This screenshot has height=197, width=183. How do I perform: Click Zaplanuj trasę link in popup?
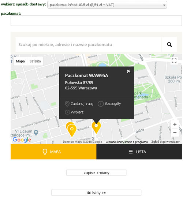(82, 104)
